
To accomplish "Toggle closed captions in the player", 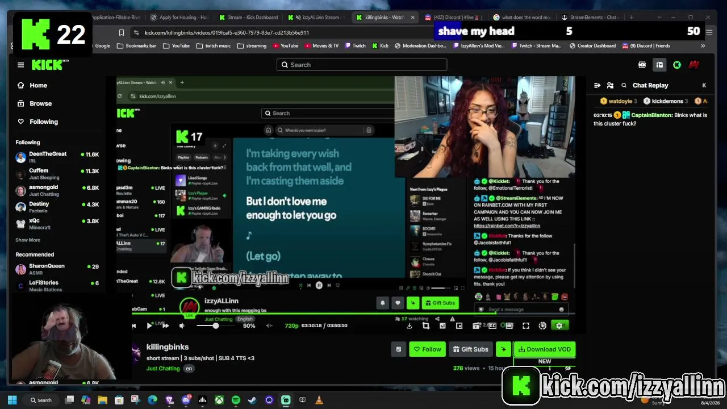I will 492,325.
